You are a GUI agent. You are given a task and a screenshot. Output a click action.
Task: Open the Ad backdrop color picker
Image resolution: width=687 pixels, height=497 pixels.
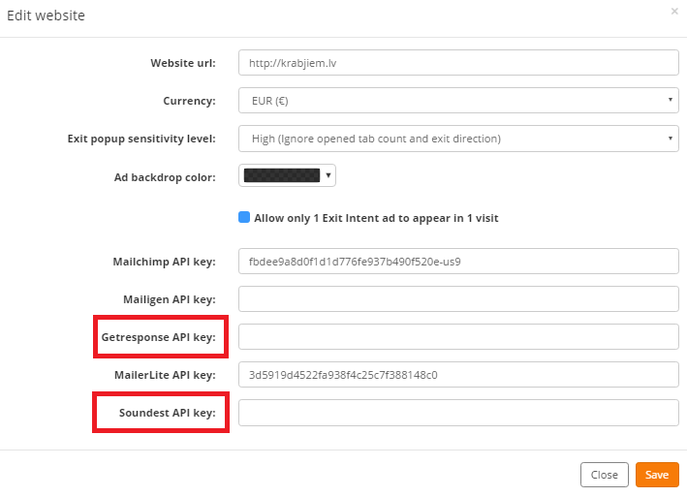pos(287,175)
